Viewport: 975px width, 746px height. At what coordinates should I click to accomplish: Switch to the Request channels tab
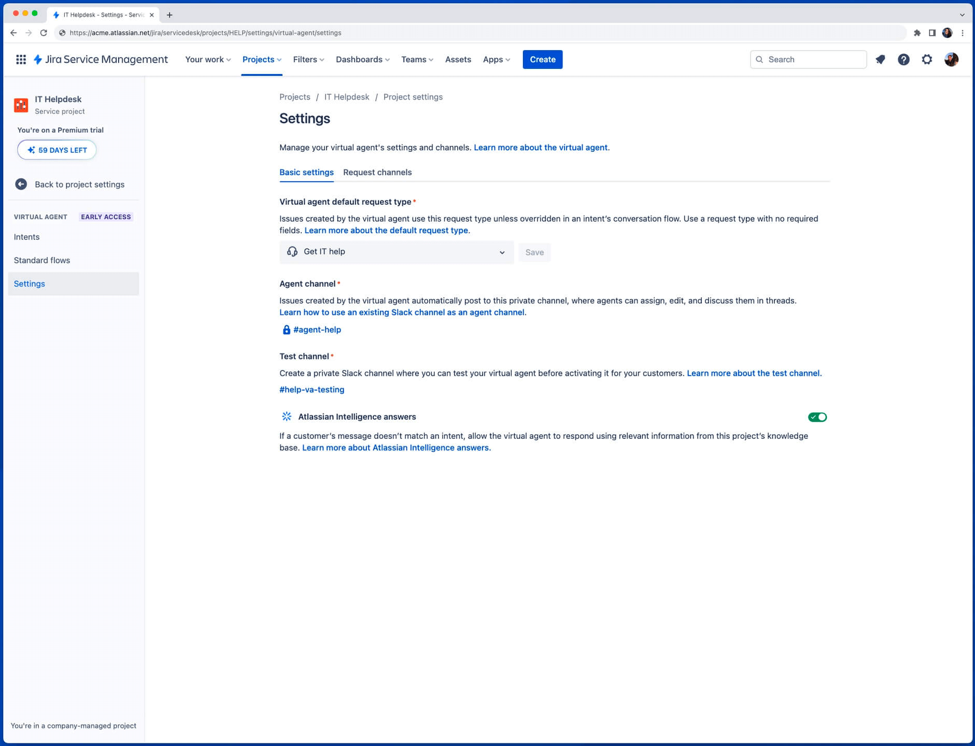(377, 172)
